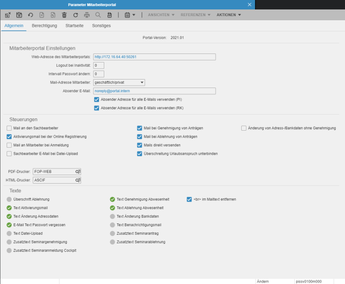Image resolution: width=345 pixels, height=284 pixels.
Task: Toggle Überschreitung Urlaubsanspruch unterbinden
Action: click(139, 154)
